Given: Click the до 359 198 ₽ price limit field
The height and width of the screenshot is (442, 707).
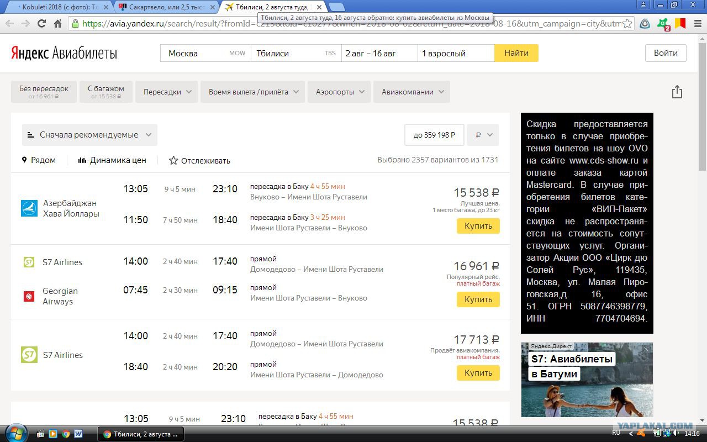Looking at the screenshot, I should pos(435,135).
